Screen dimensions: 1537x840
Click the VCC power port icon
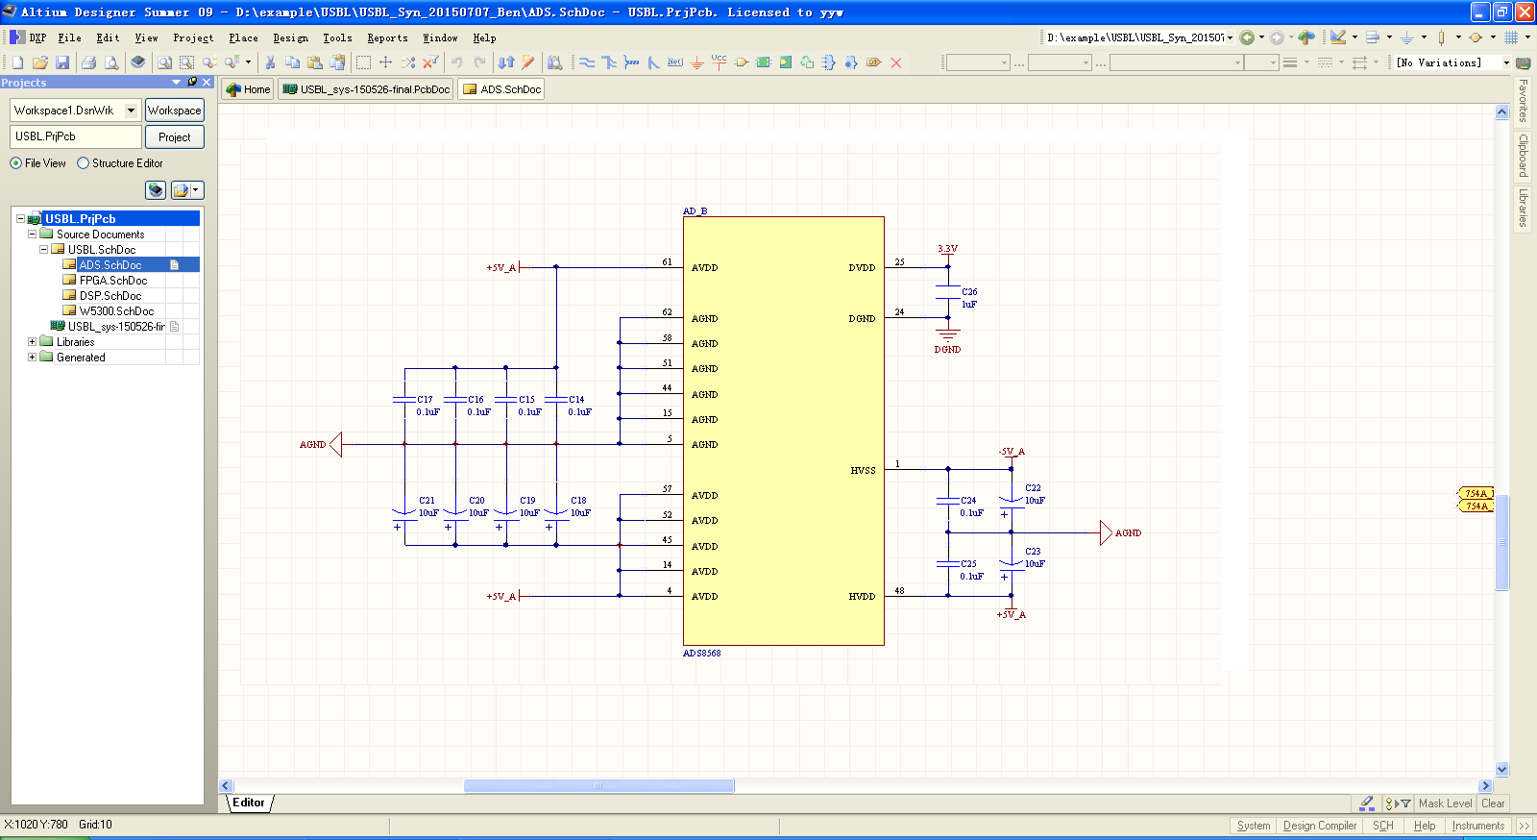click(x=719, y=62)
